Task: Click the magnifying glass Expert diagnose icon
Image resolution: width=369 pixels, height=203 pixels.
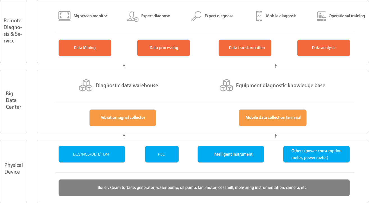Action: pos(196,16)
